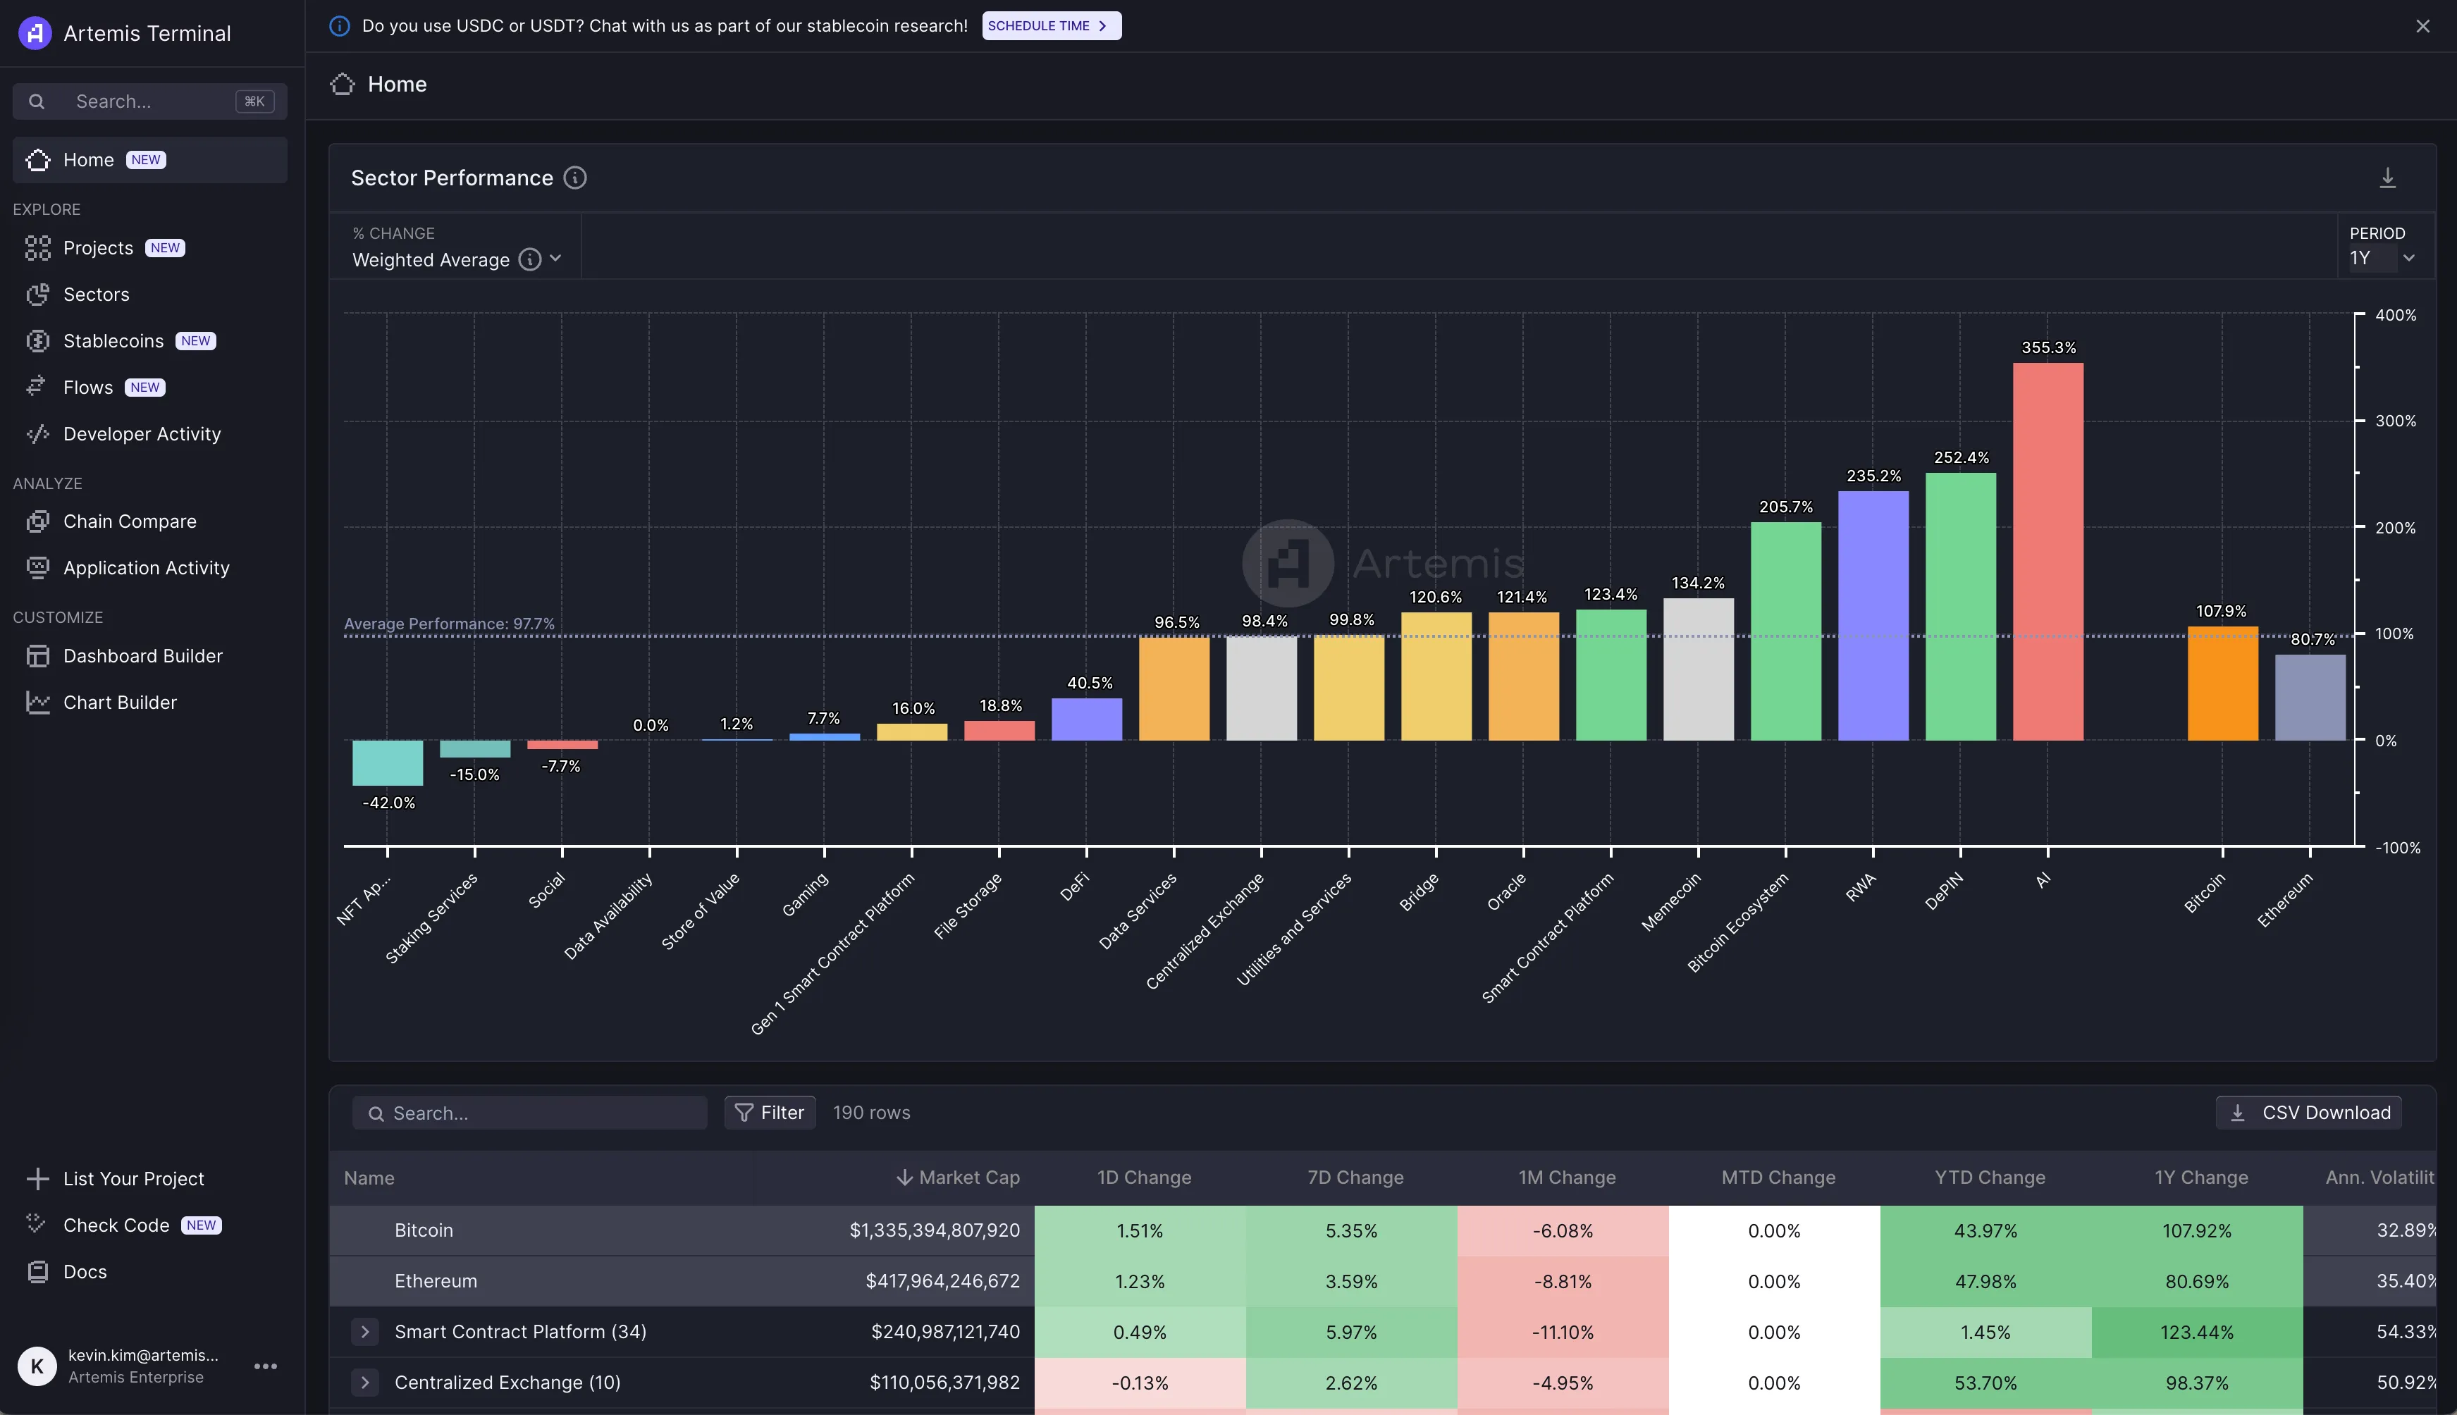Screen dimensions: 2457x1415
Task: Click the Weighted Average info icon
Action: [x=530, y=259]
